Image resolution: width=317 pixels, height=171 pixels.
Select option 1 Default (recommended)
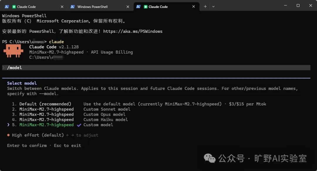45,104
